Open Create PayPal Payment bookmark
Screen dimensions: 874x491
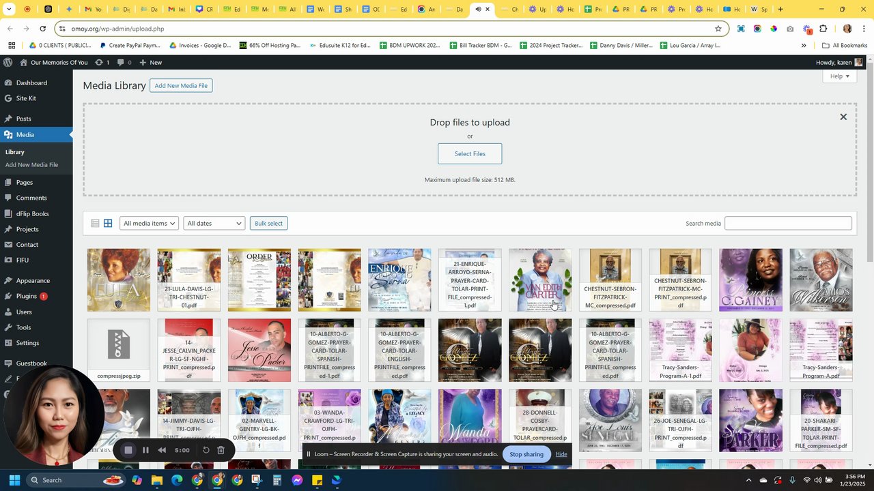[x=129, y=46]
